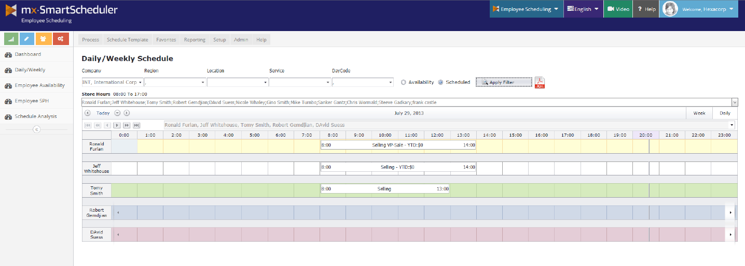Open the date picker arrow after Today

(x=117, y=113)
